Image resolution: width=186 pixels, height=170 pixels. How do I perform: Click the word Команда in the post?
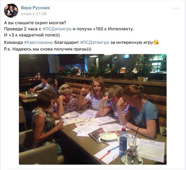13,42
